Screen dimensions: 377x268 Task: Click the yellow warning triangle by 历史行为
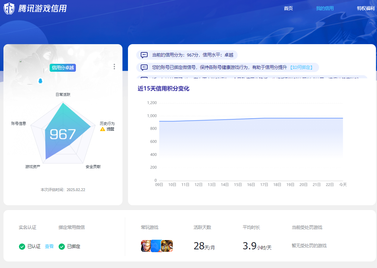pos(102,129)
